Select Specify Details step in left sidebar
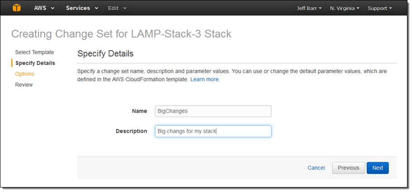The height and width of the screenshot is (192, 412). pyautogui.click(x=35, y=63)
